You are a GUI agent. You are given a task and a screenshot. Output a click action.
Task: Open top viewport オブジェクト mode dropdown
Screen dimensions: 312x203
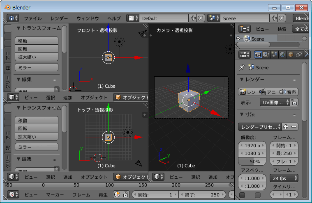coord(131,97)
